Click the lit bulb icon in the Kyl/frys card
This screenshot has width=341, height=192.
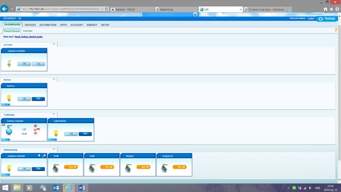pos(9,98)
